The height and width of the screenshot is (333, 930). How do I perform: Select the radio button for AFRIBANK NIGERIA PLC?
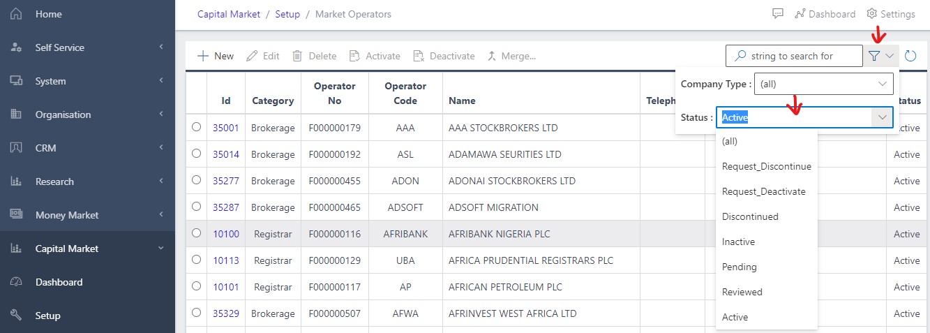tap(196, 233)
